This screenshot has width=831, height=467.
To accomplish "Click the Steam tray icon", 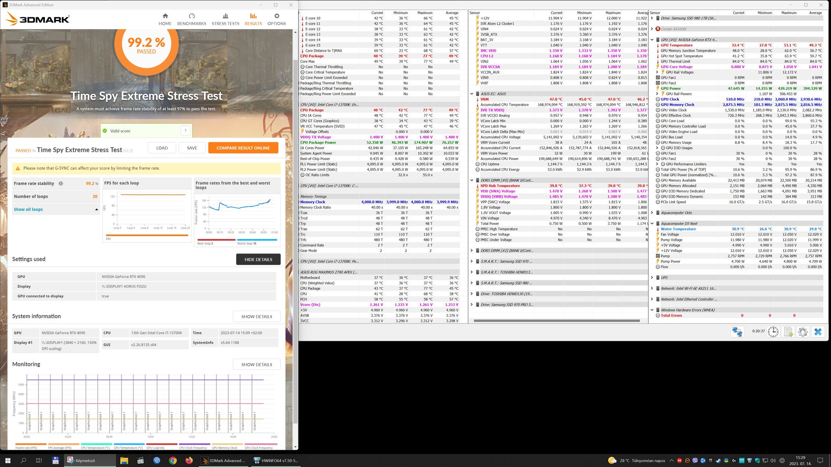I will coord(718,461).
